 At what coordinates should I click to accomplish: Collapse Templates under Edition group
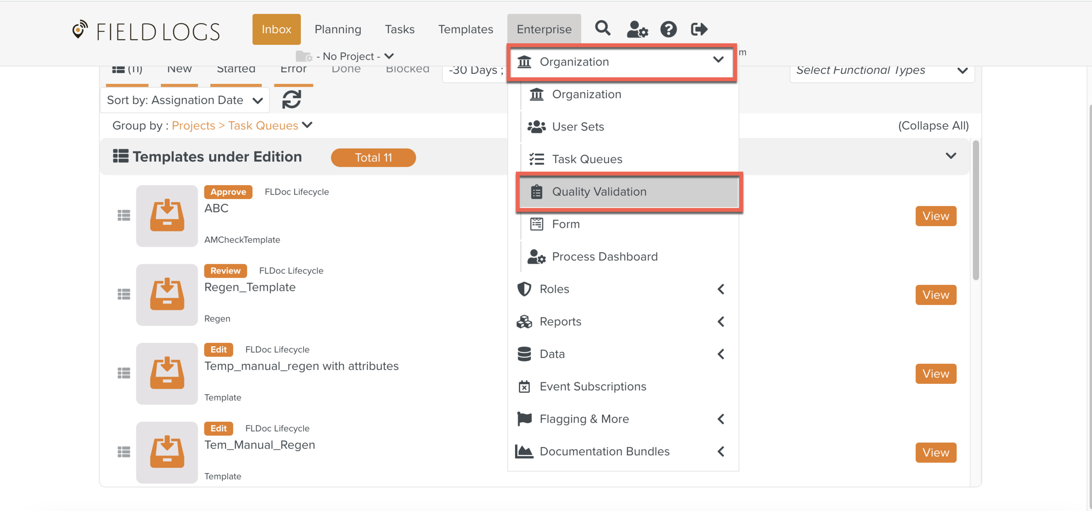click(x=950, y=156)
